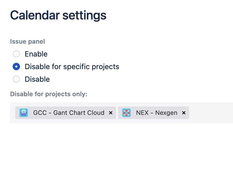Click the "Calendar settings" page heading
233x184 pixels.
click(x=58, y=15)
